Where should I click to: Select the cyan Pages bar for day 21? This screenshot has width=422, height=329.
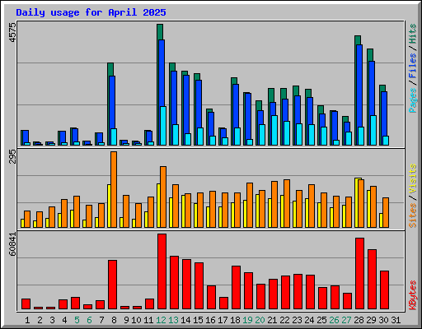[274, 130]
